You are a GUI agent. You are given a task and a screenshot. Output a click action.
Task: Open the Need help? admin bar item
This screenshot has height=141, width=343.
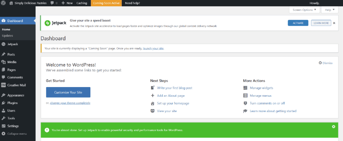point(132,3)
